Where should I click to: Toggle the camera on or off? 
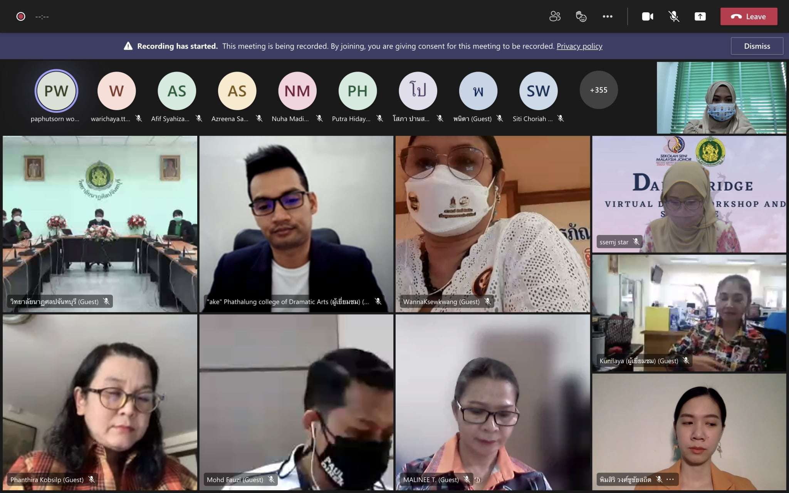click(x=647, y=17)
